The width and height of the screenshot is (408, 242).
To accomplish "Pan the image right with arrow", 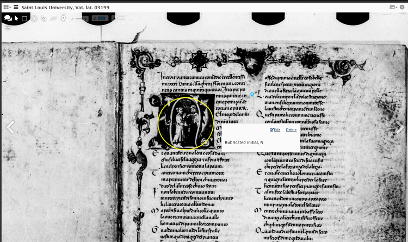I will 403,233.
